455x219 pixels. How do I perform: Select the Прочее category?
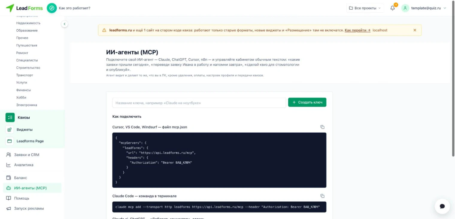tap(22, 38)
